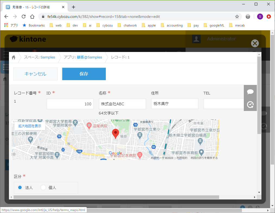275x213 pixels.
Task: Open the web bookmarks folder
Action: tap(56, 25)
